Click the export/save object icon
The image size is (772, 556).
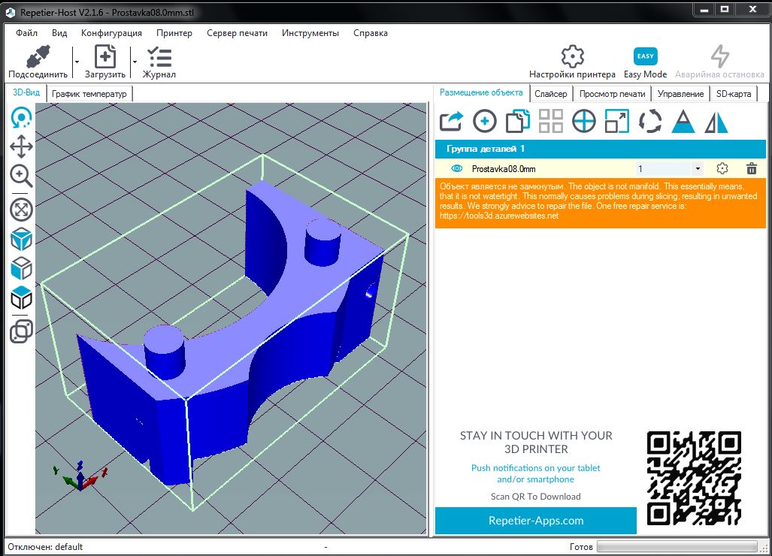coord(451,121)
